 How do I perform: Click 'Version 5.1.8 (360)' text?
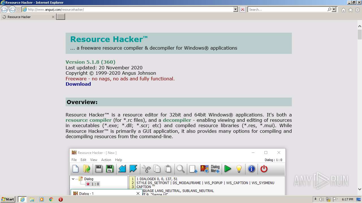90,62
